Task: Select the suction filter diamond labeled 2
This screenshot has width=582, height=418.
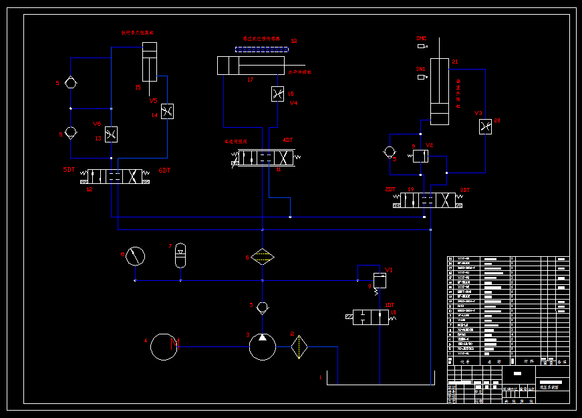Action: click(299, 347)
